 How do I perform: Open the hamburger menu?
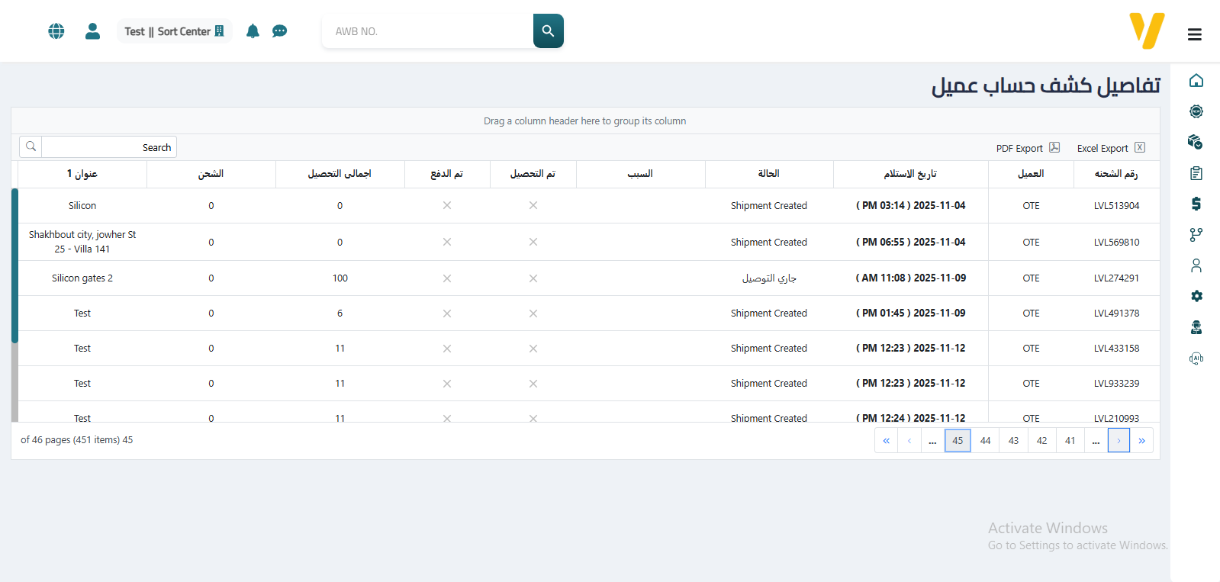point(1194,34)
